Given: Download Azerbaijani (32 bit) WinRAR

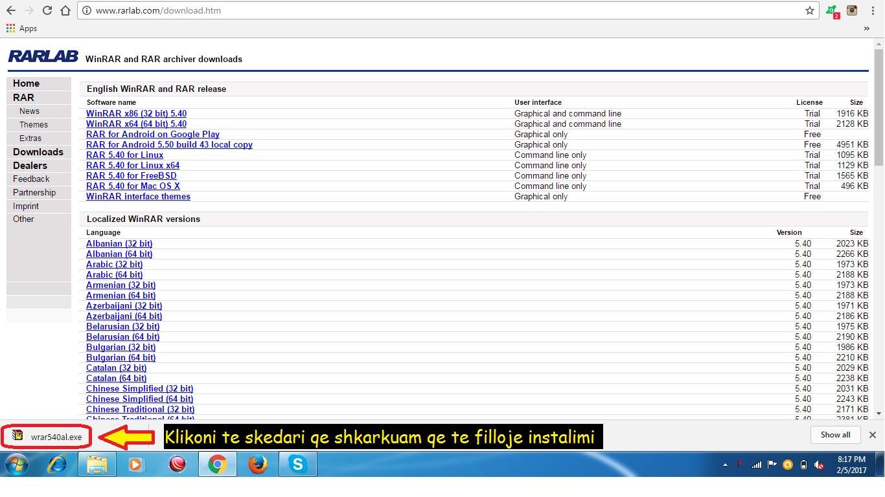Looking at the screenshot, I should click(x=124, y=305).
